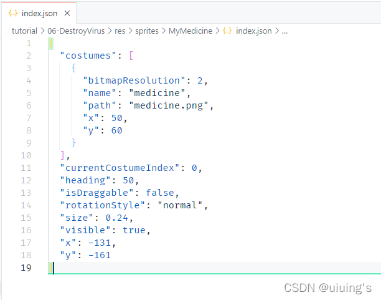Click the "path" key on line 6
This screenshot has height=300, width=381.
click(100, 105)
